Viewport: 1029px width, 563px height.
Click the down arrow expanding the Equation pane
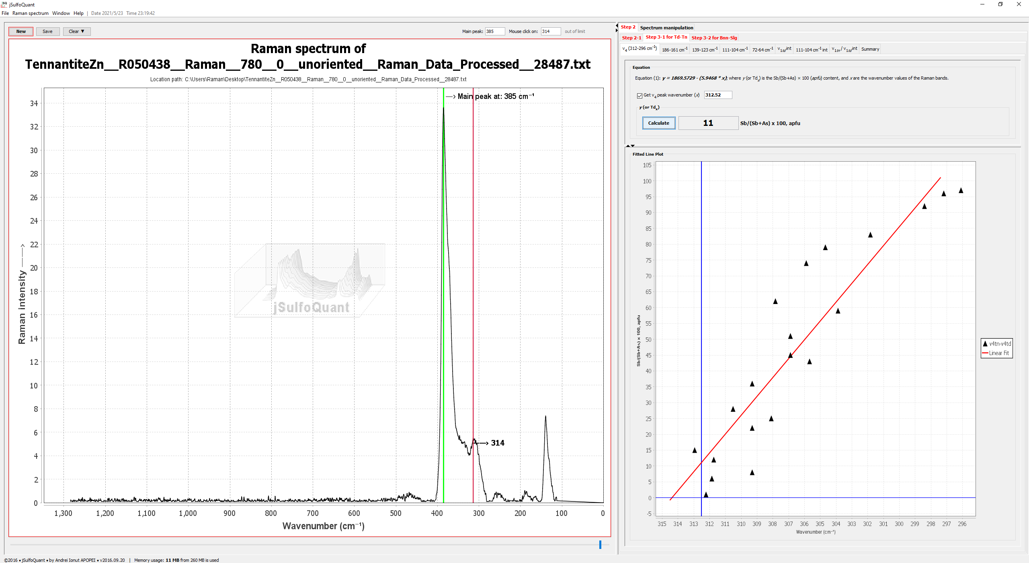click(633, 146)
